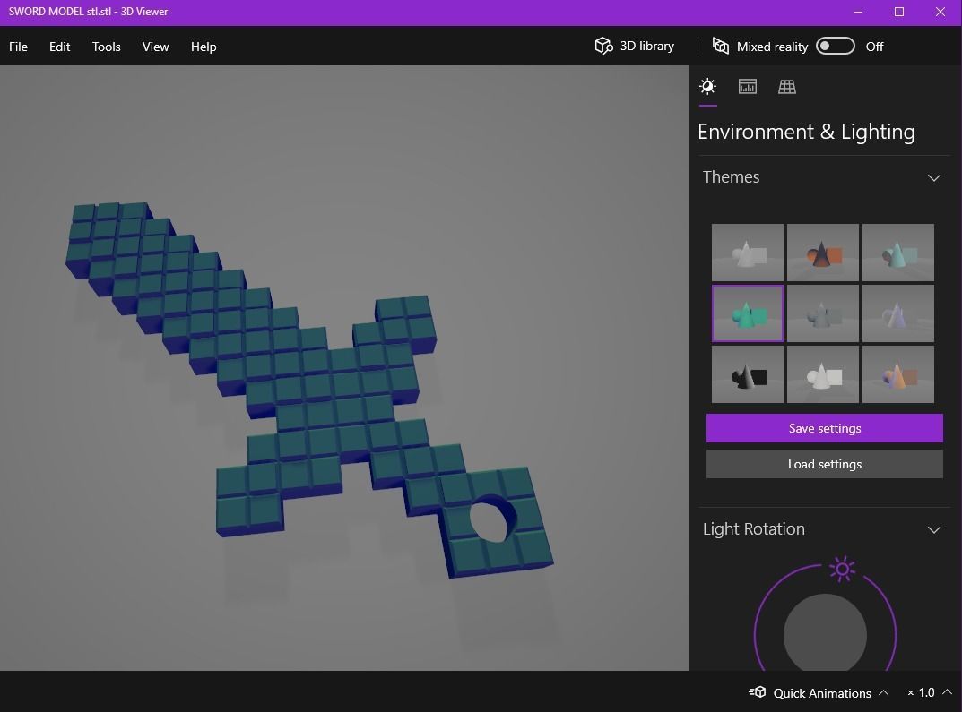
Task: Collapse the Themes section chevron
Action: [x=934, y=177]
